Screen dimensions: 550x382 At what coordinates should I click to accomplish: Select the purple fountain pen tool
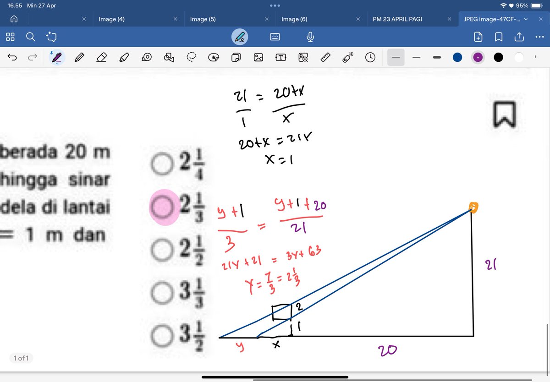57,58
